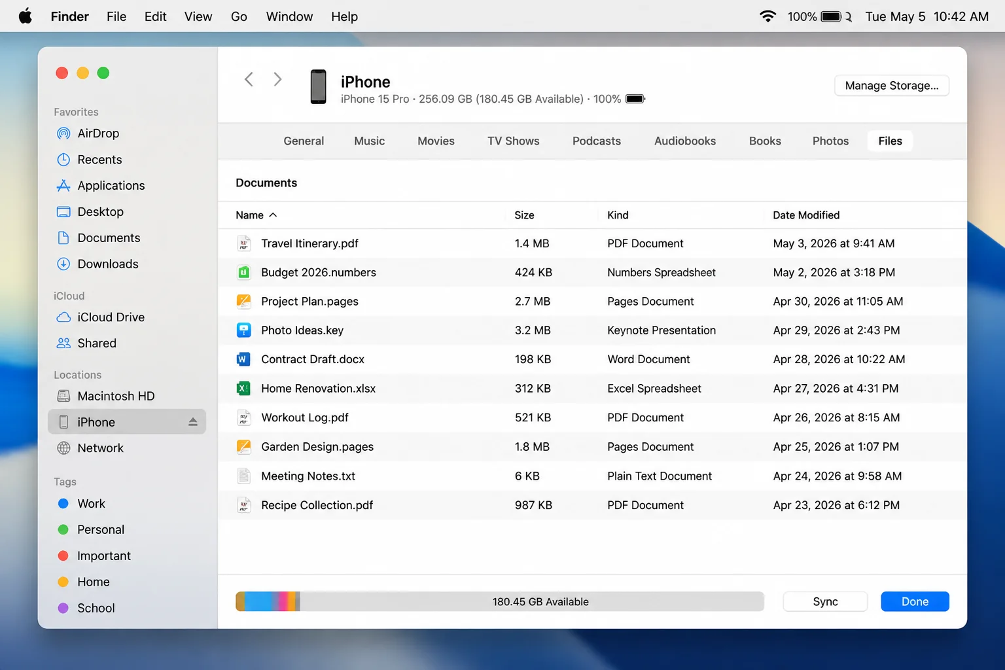Switch to the General tab

(304, 141)
